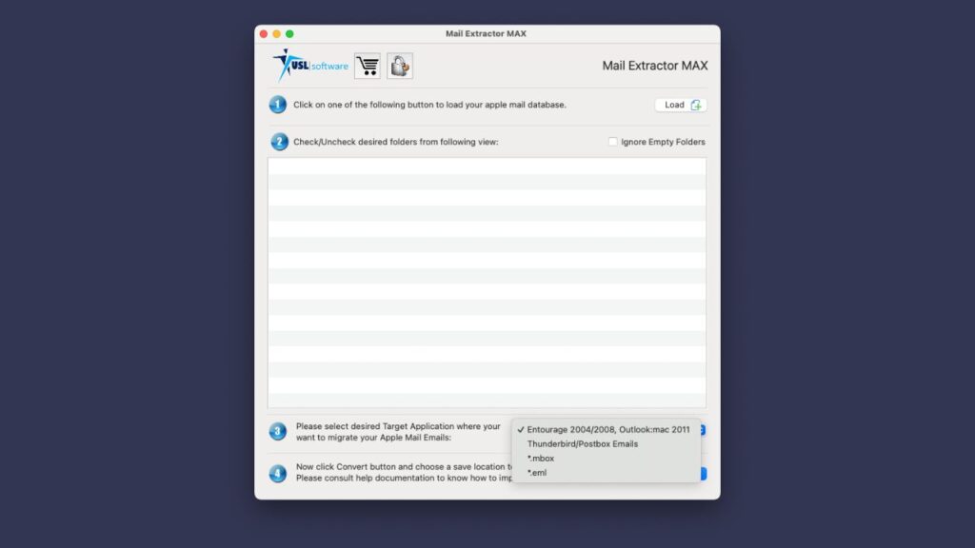Enable the Ignore Empty Folders checkbox
The height and width of the screenshot is (548, 975).
click(x=614, y=141)
